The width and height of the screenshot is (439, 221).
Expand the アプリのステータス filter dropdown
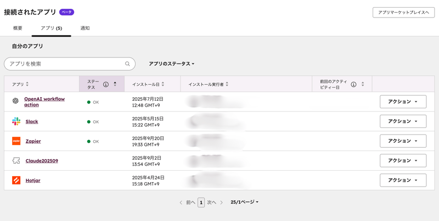171,64
